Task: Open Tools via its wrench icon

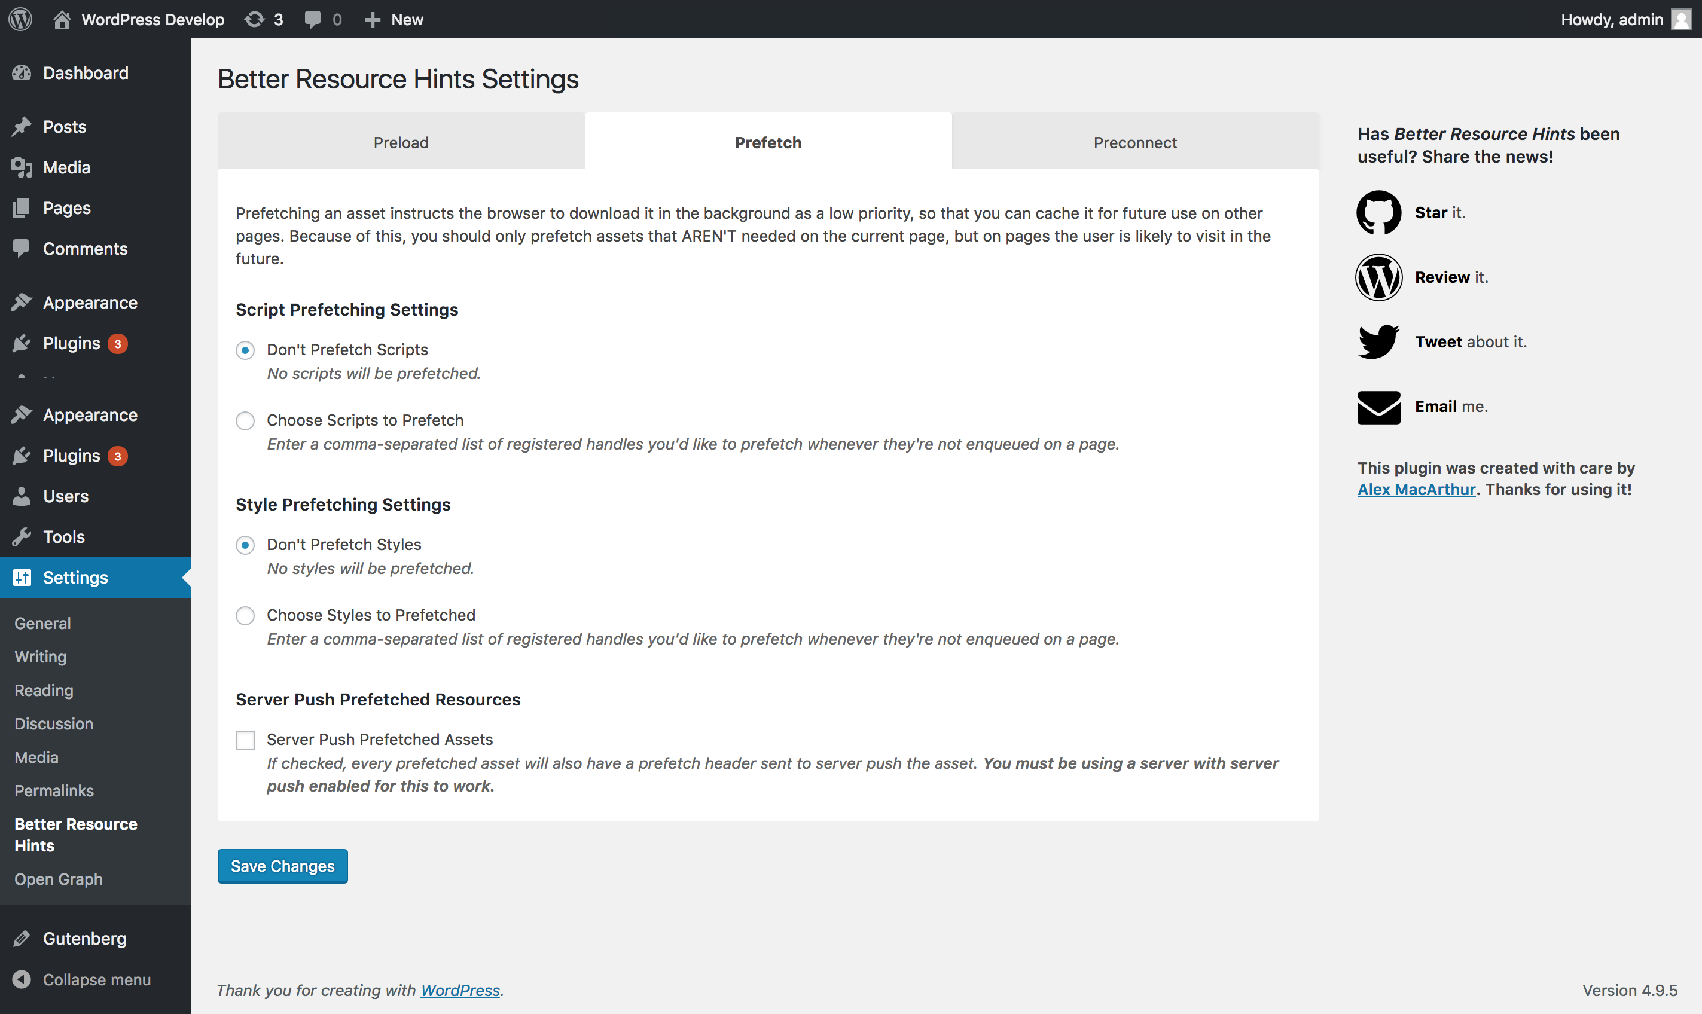Action: [x=22, y=537]
